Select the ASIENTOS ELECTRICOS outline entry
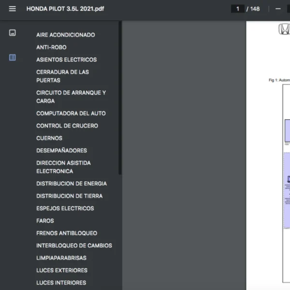290x290 pixels. [66, 59]
